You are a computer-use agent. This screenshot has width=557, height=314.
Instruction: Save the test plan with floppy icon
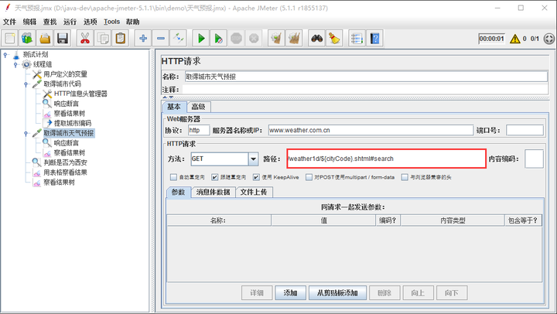click(x=63, y=39)
